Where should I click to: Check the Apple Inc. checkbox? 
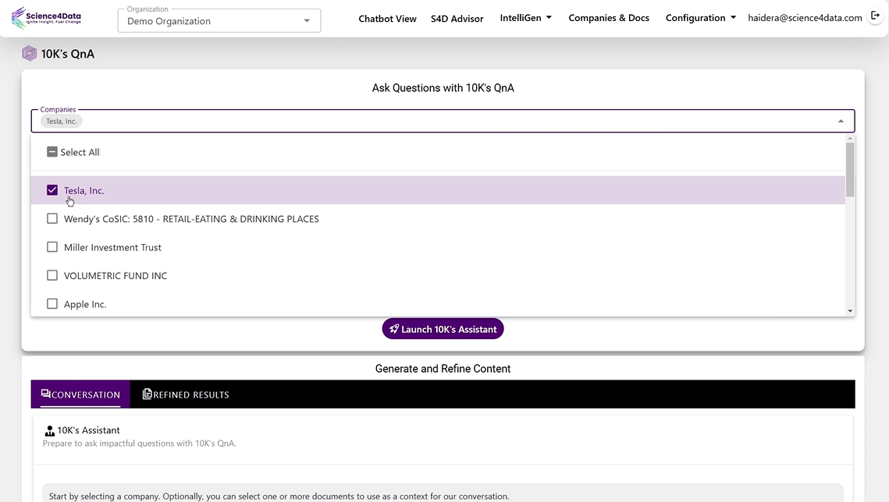pyautogui.click(x=52, y=303)
